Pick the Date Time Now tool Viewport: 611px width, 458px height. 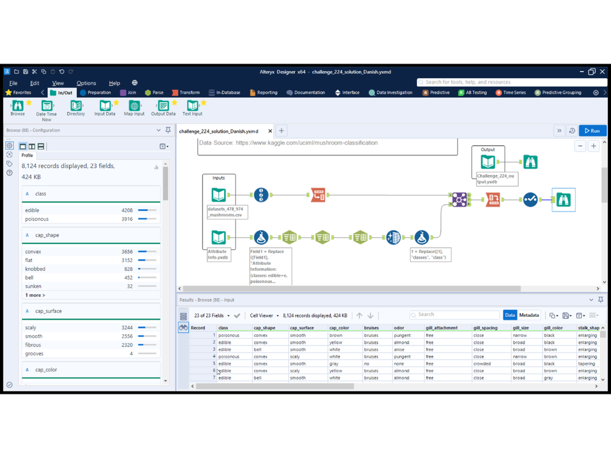click(x=46, y=110)
